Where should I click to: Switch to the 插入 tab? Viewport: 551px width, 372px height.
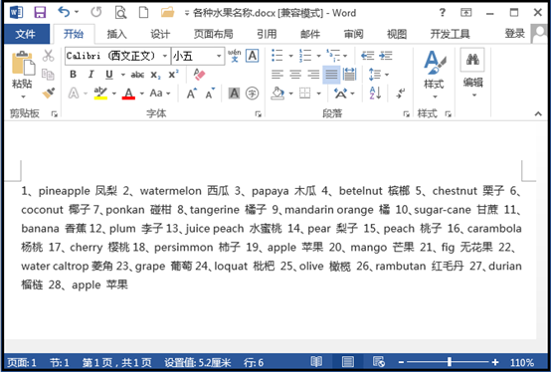[x=116, y=34]
